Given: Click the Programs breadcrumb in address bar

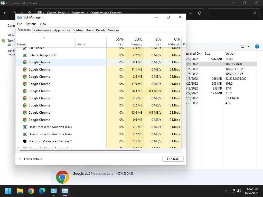Looking at the screenshot, I should [x=78, y=13].
